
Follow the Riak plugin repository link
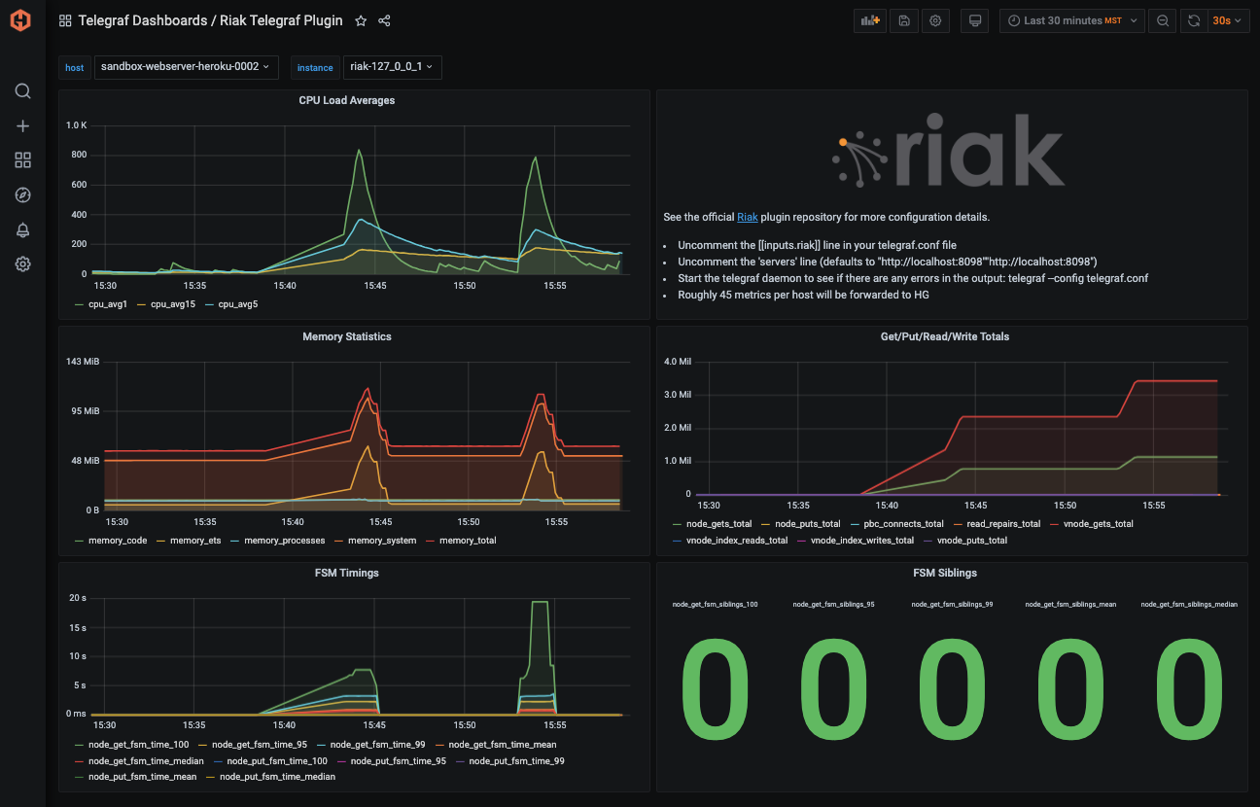click(x=747, y=217)
